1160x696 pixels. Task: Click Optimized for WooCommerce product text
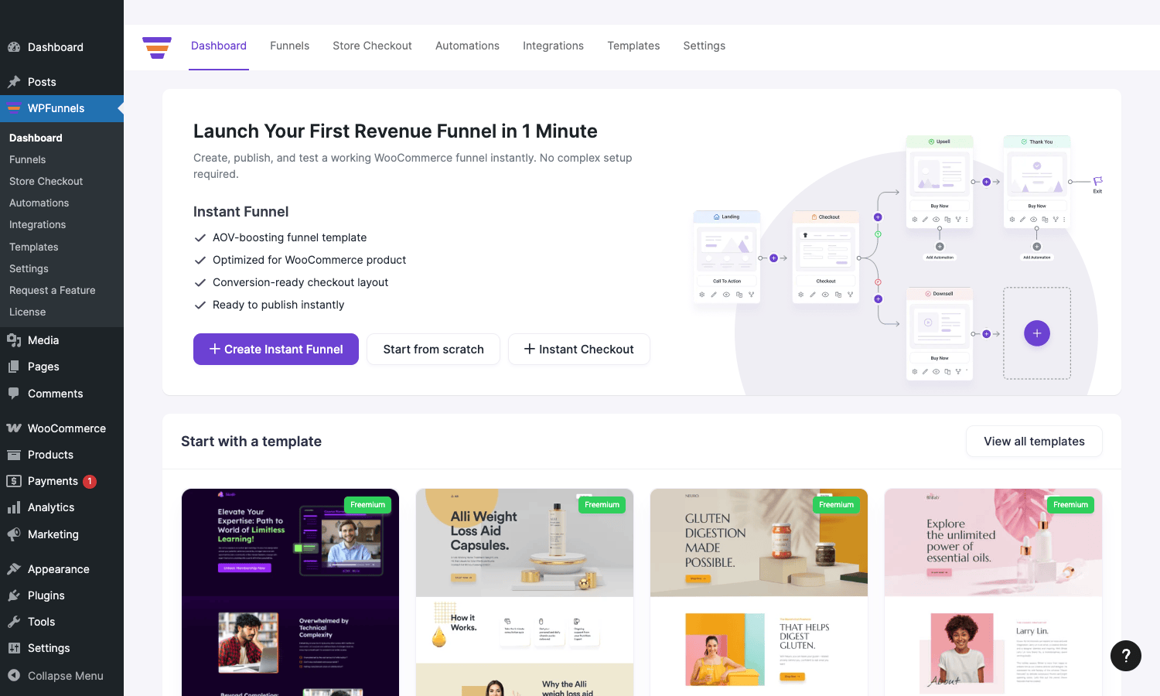click(309, 260)
